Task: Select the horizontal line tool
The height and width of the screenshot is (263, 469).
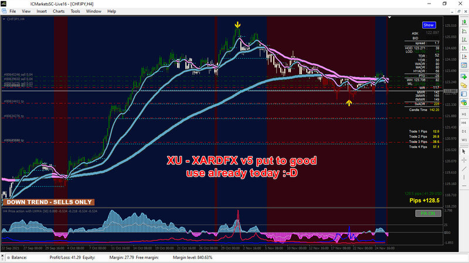Action: [464, 186]
